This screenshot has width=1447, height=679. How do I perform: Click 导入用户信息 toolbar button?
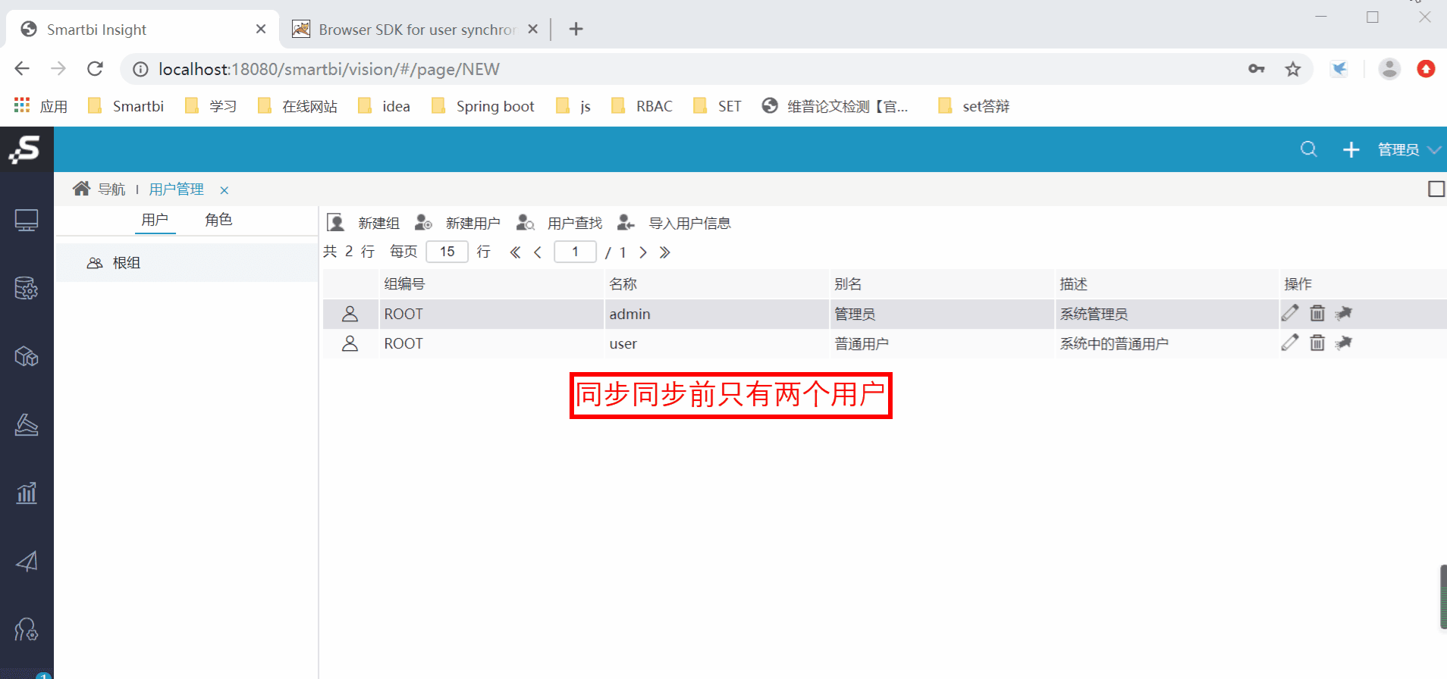pyautogui.click(x=674, y=223)
